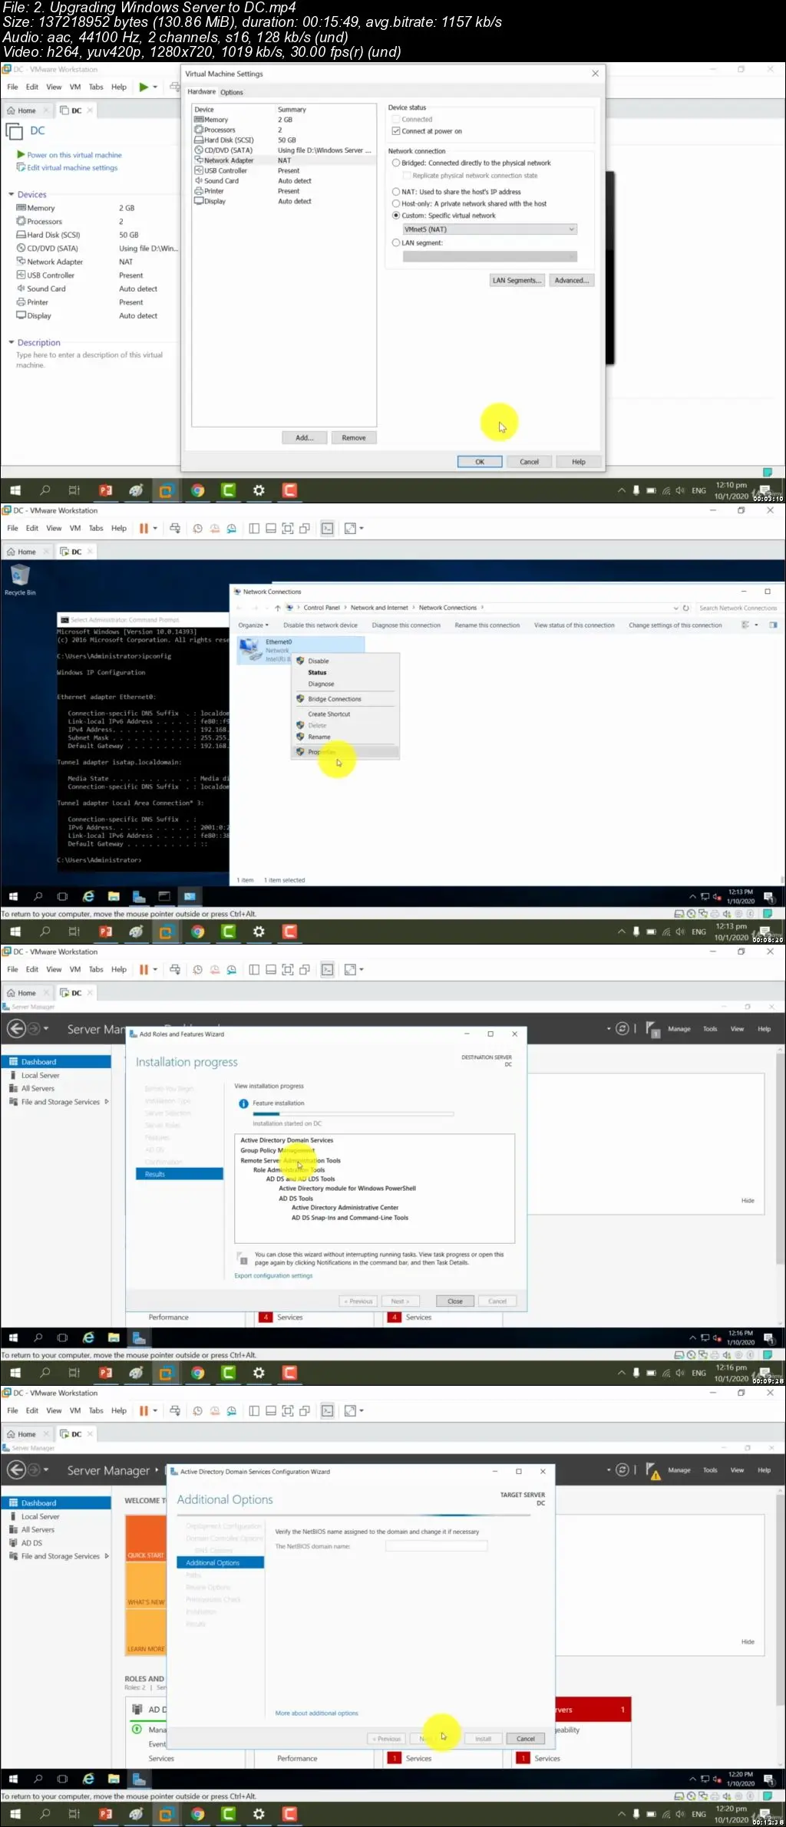This screenshot has width=786, height=1827.
Task: Toggle the preview pane icon in Network Connections
Action: [x=773, y=625]
